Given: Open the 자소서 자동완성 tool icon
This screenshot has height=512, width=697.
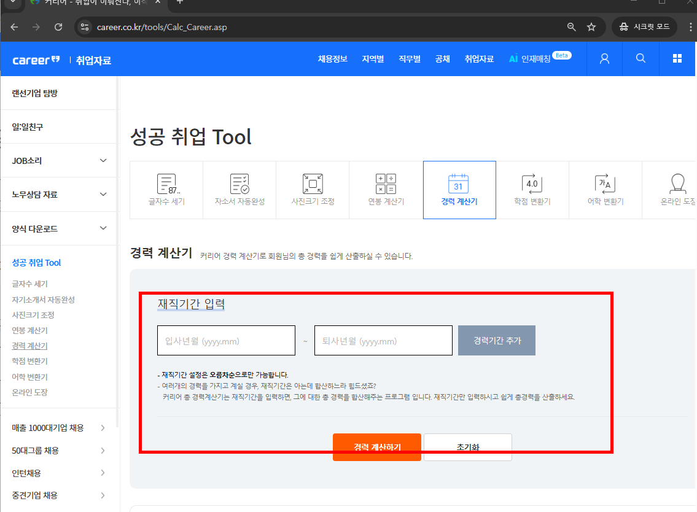Looking at the screenshot, I should point(239,190).
